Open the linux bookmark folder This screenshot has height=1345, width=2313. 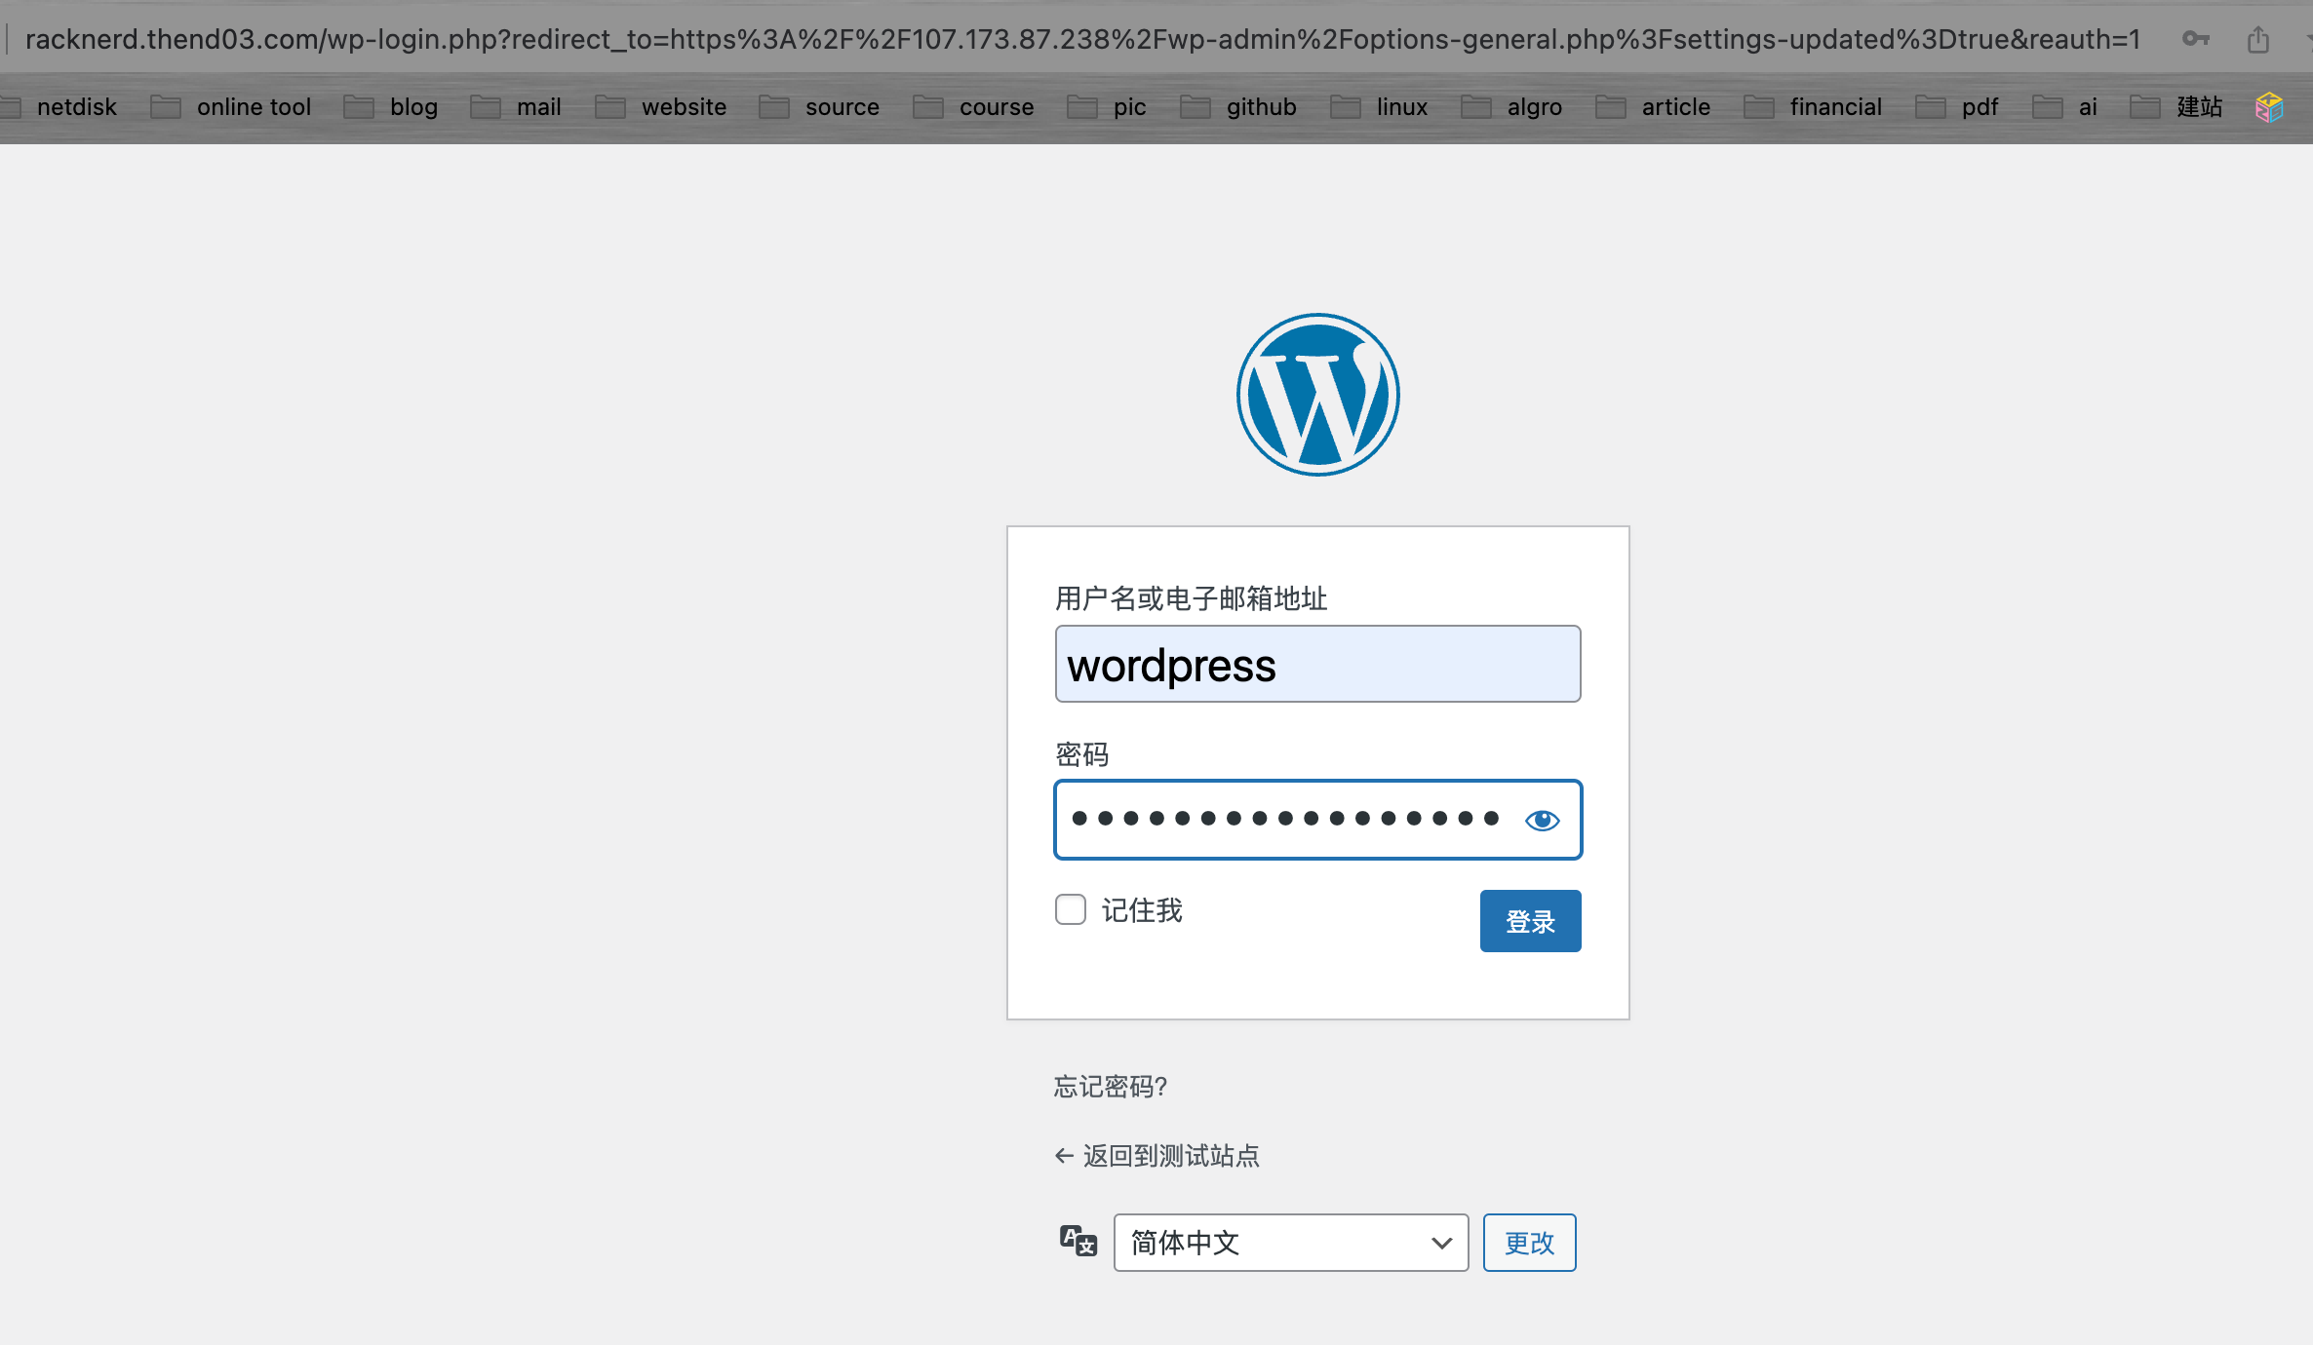pyautogui.click(x=1380, y=107)
